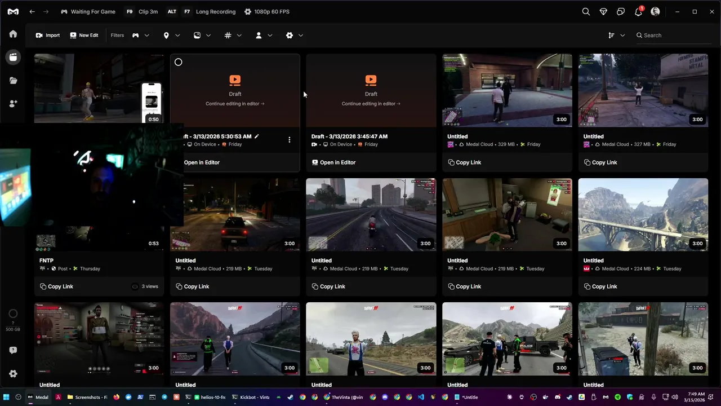The image size is (721, 406).
Task: Open the magnifier search icon in title bar
Action: [x=586, y=11]
